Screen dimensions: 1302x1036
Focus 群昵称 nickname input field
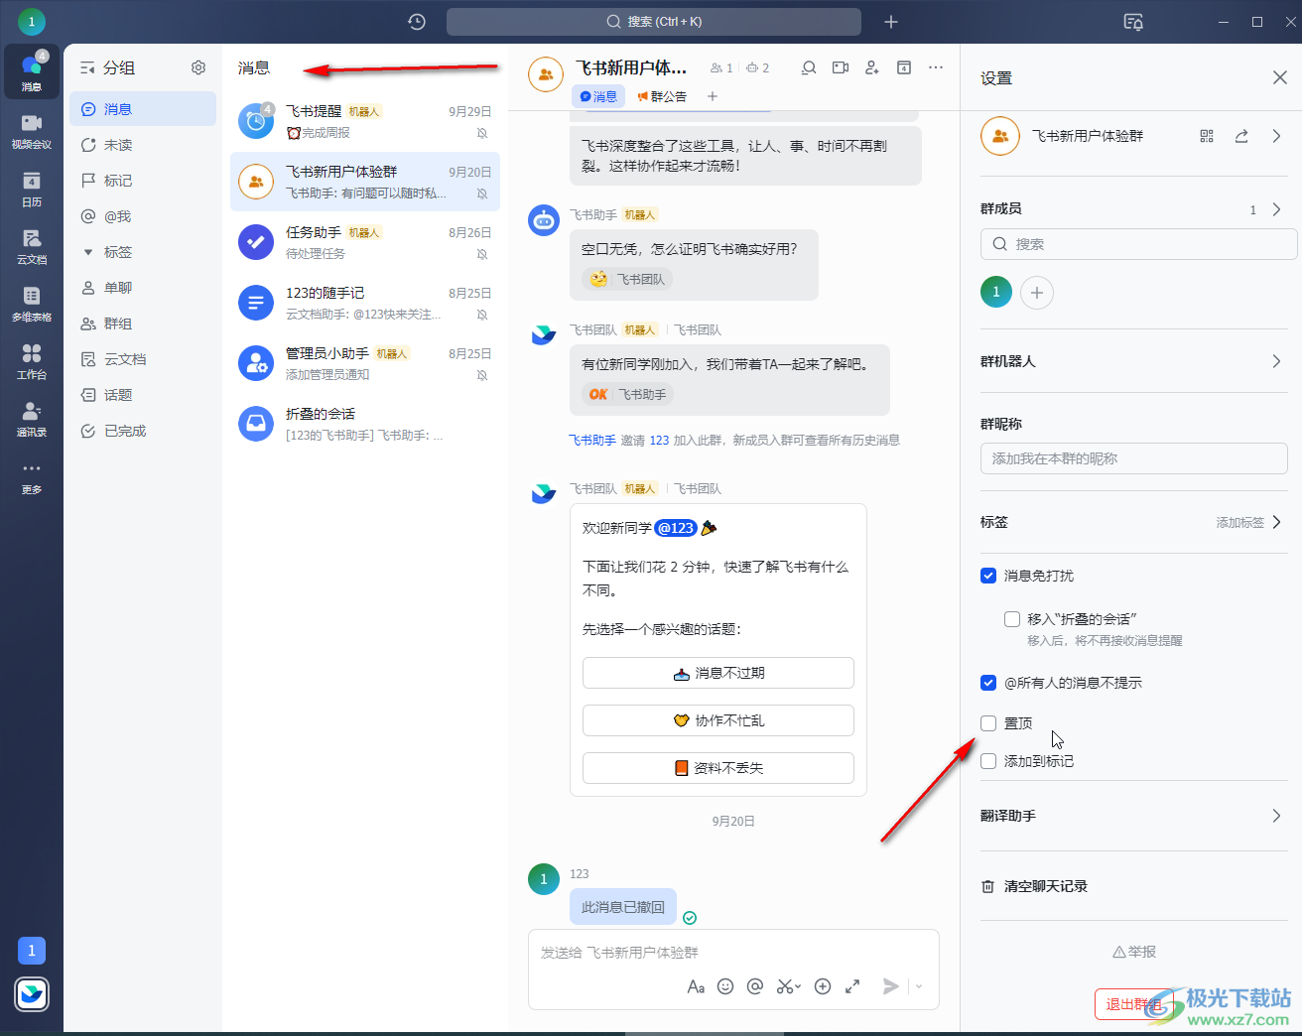coord(1134,458)
